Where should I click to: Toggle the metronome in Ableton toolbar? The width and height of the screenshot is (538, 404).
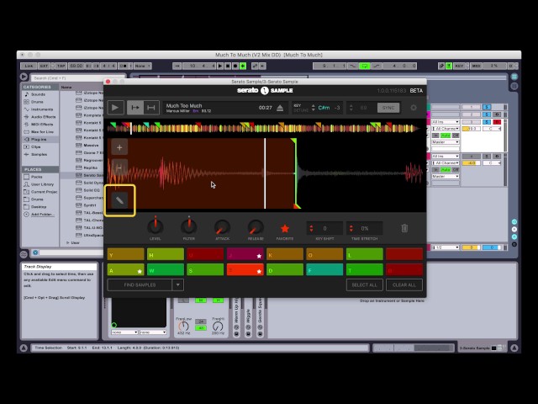[x=124, y=66]
